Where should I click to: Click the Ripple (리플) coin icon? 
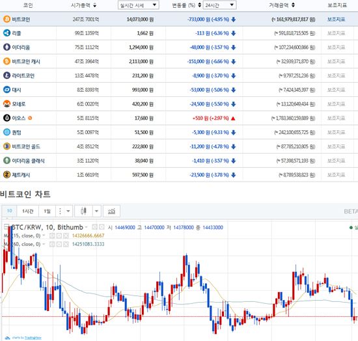point(7,33)
